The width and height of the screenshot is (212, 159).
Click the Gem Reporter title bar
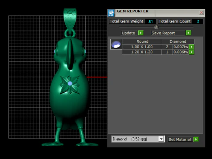coord(157,13)
